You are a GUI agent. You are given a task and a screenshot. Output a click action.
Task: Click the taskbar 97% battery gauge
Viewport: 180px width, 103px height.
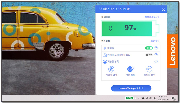pos(129,98)
